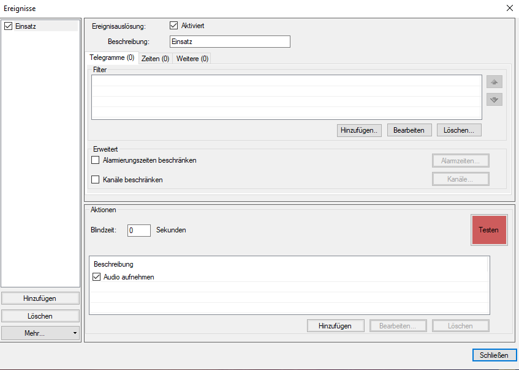Click the red Testen button
519x370 pixels.
[489, 230]
